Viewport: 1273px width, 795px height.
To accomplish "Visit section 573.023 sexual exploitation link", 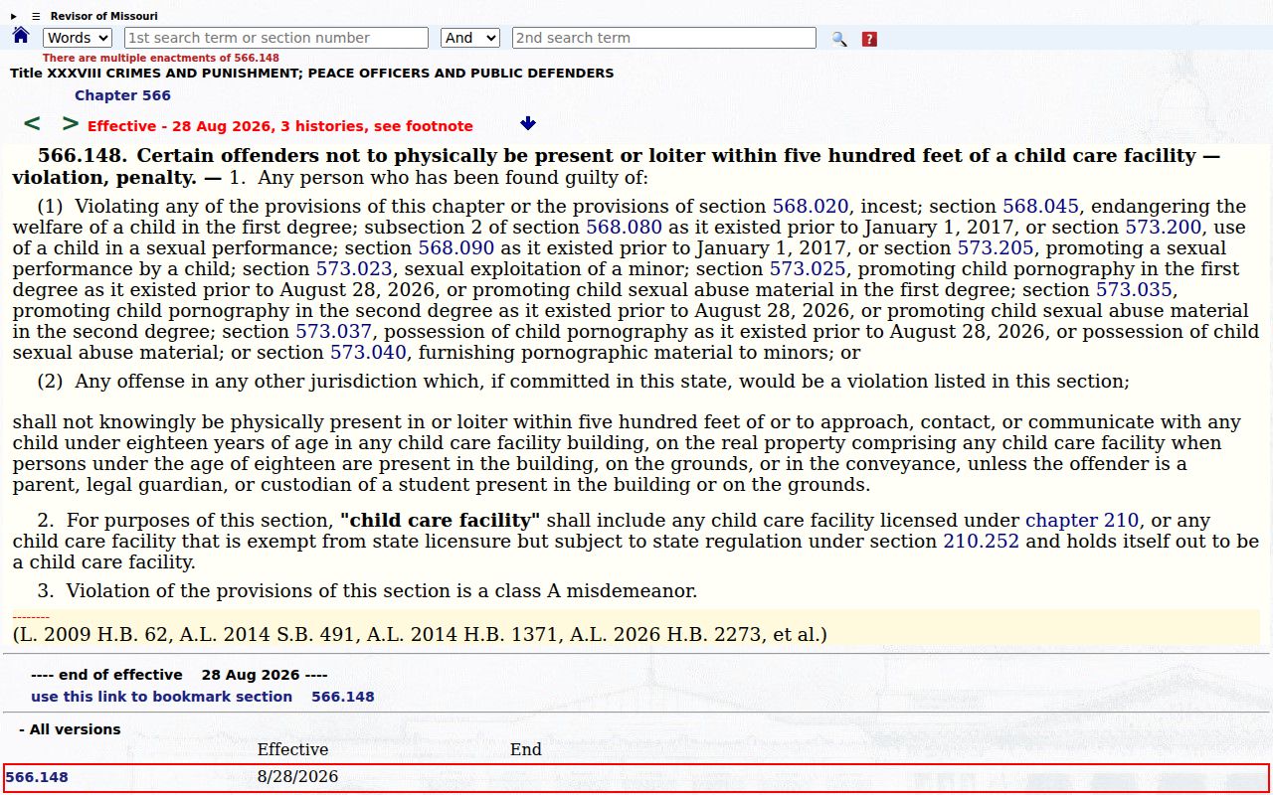I will point(355,269).
